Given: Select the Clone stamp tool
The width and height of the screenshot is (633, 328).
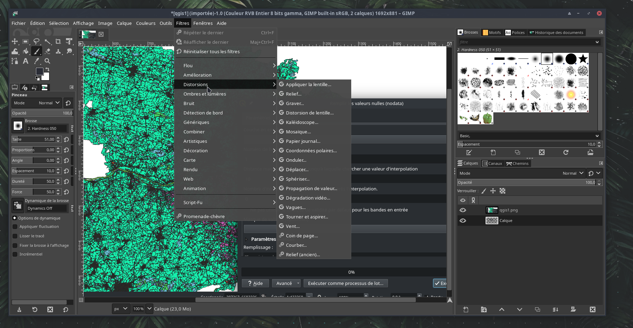Looking at the screenshot, I should [x=58, y=51].
